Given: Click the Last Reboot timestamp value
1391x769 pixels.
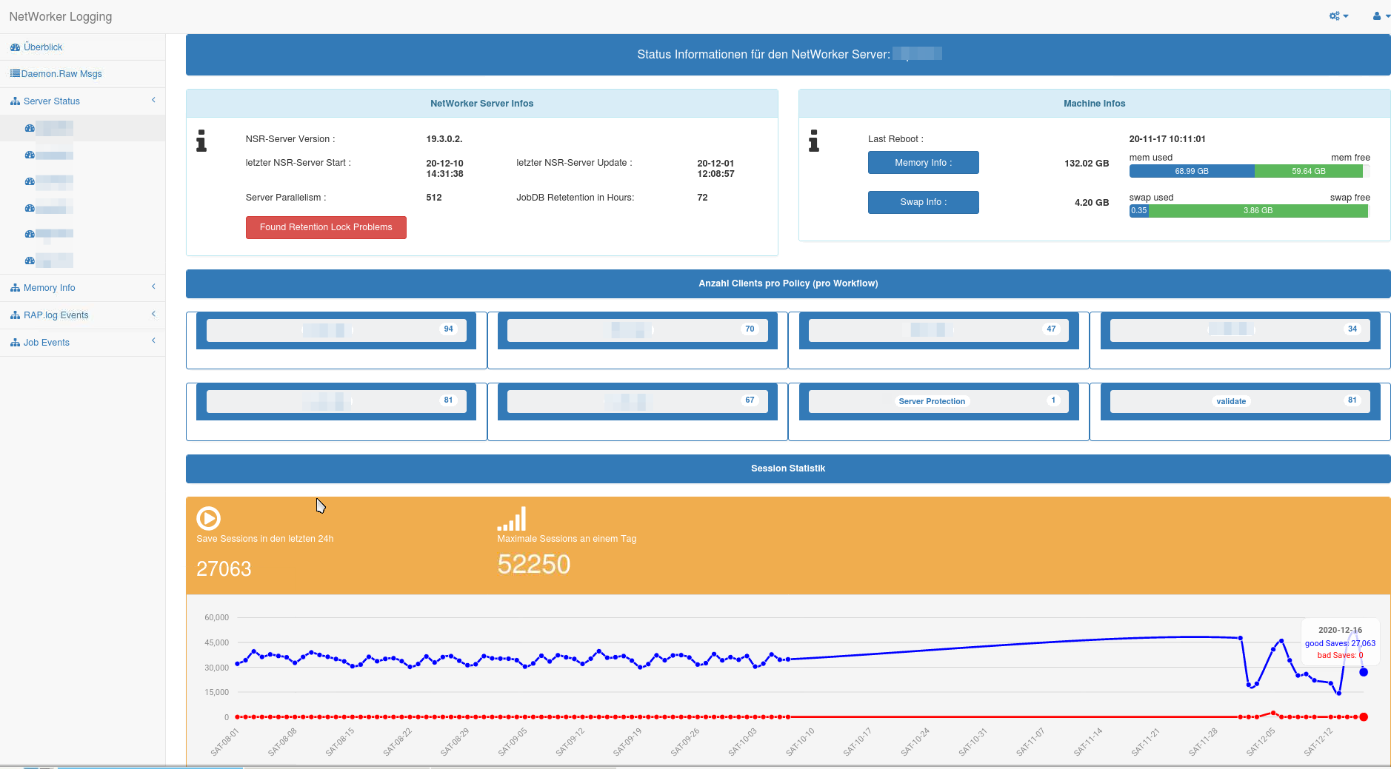Looking at the screenshot, I should click(1167, 139).
